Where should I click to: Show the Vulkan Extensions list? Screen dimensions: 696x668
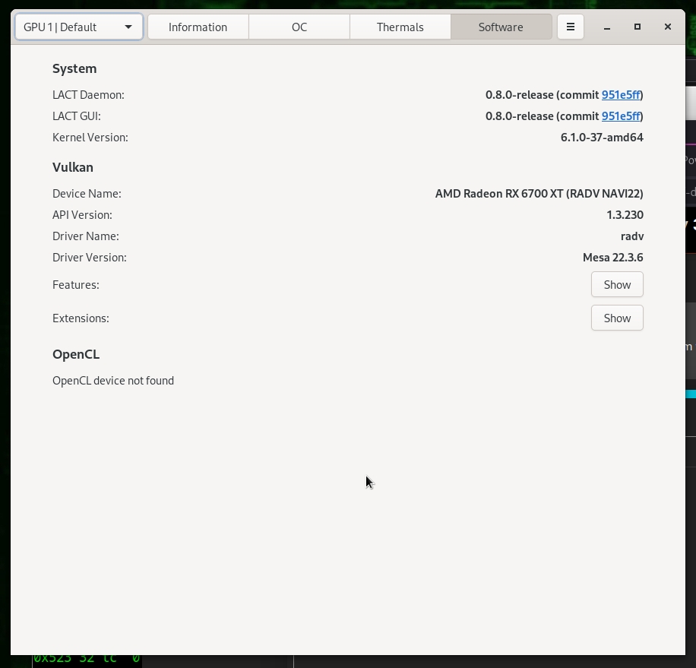coord(616,318)
